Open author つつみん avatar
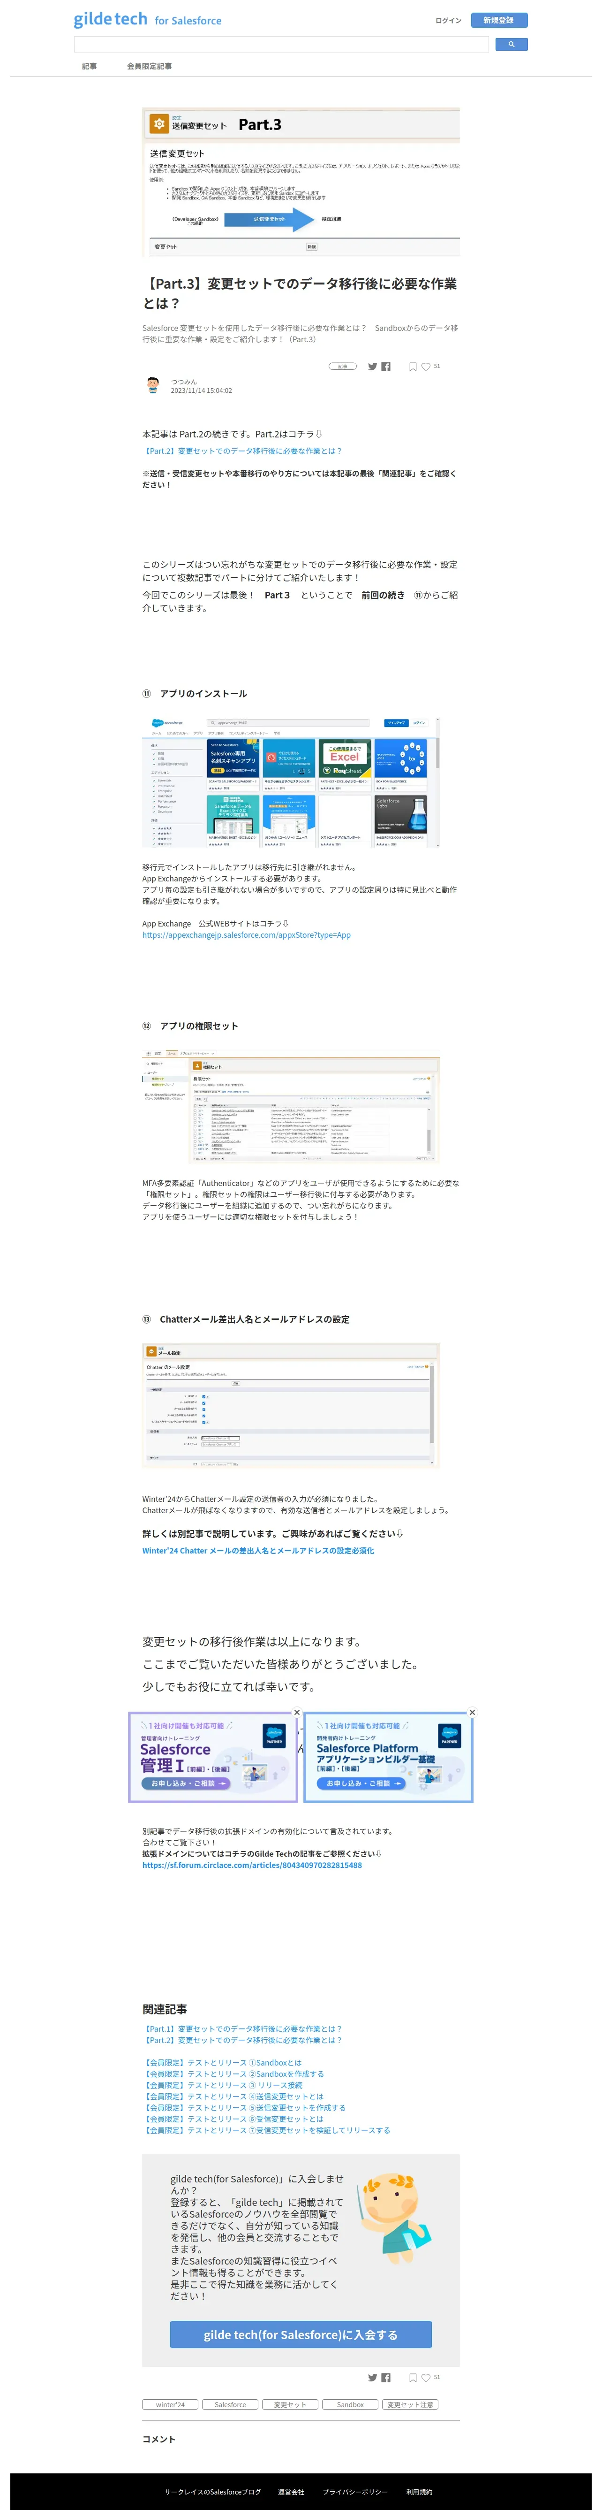The width and height of the screenshot is (602, 2510). (x=153, y=385)
